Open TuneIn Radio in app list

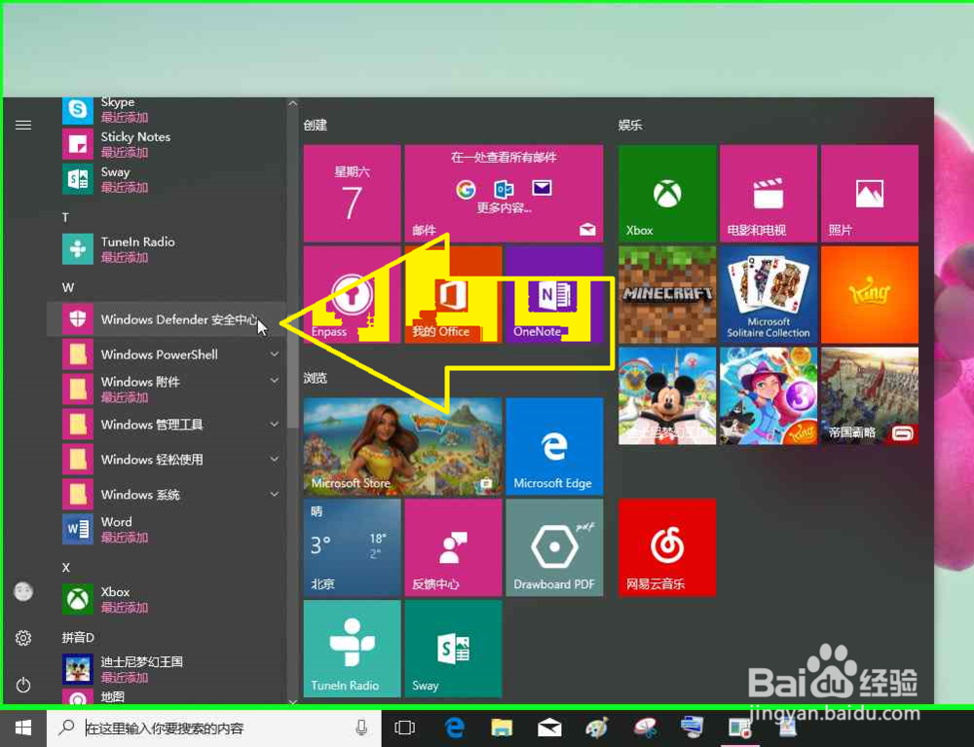(x=167, y=249)
